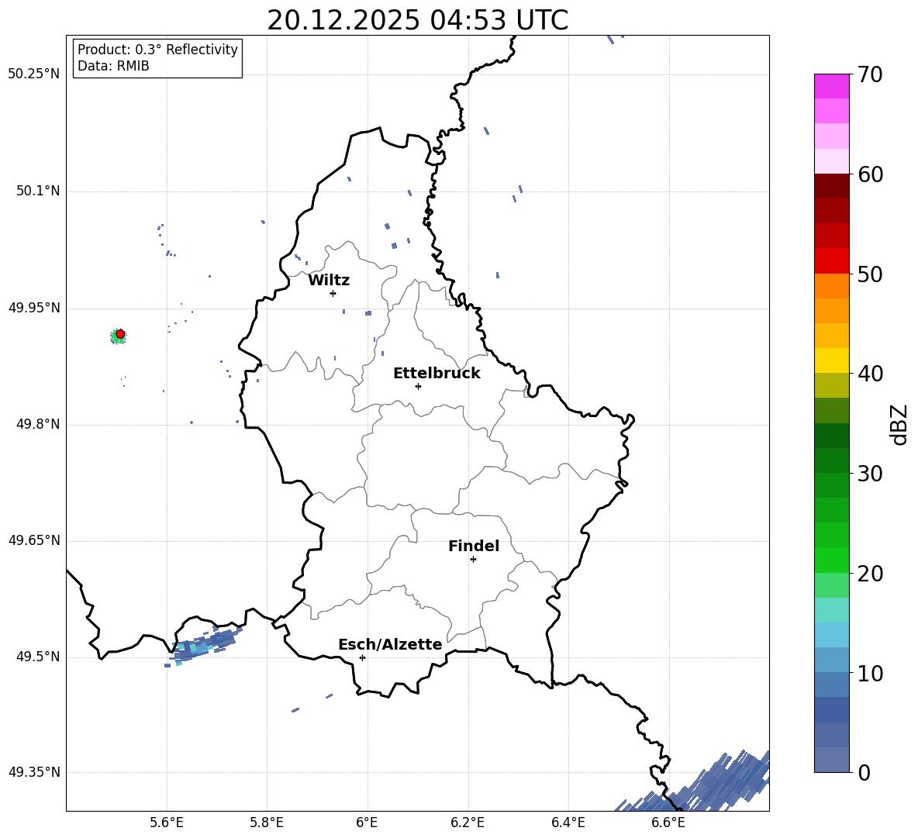Click the 49.65°N latitude label
This screenshot has height=838, width=918.
coord(34,540)
